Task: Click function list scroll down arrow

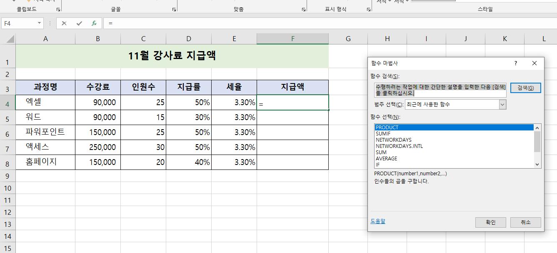Action: coord(537,165)
